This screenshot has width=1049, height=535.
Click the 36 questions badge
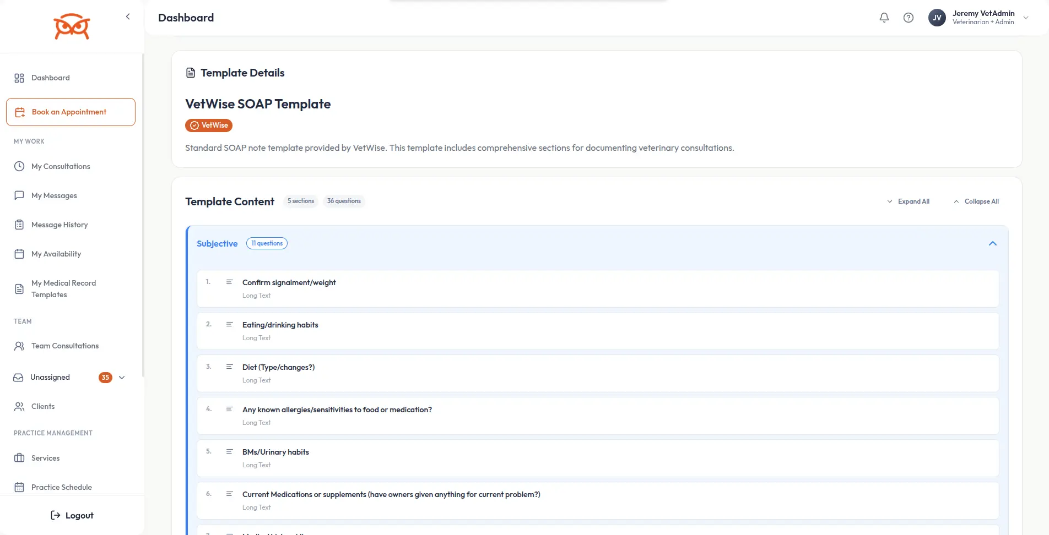344,201
